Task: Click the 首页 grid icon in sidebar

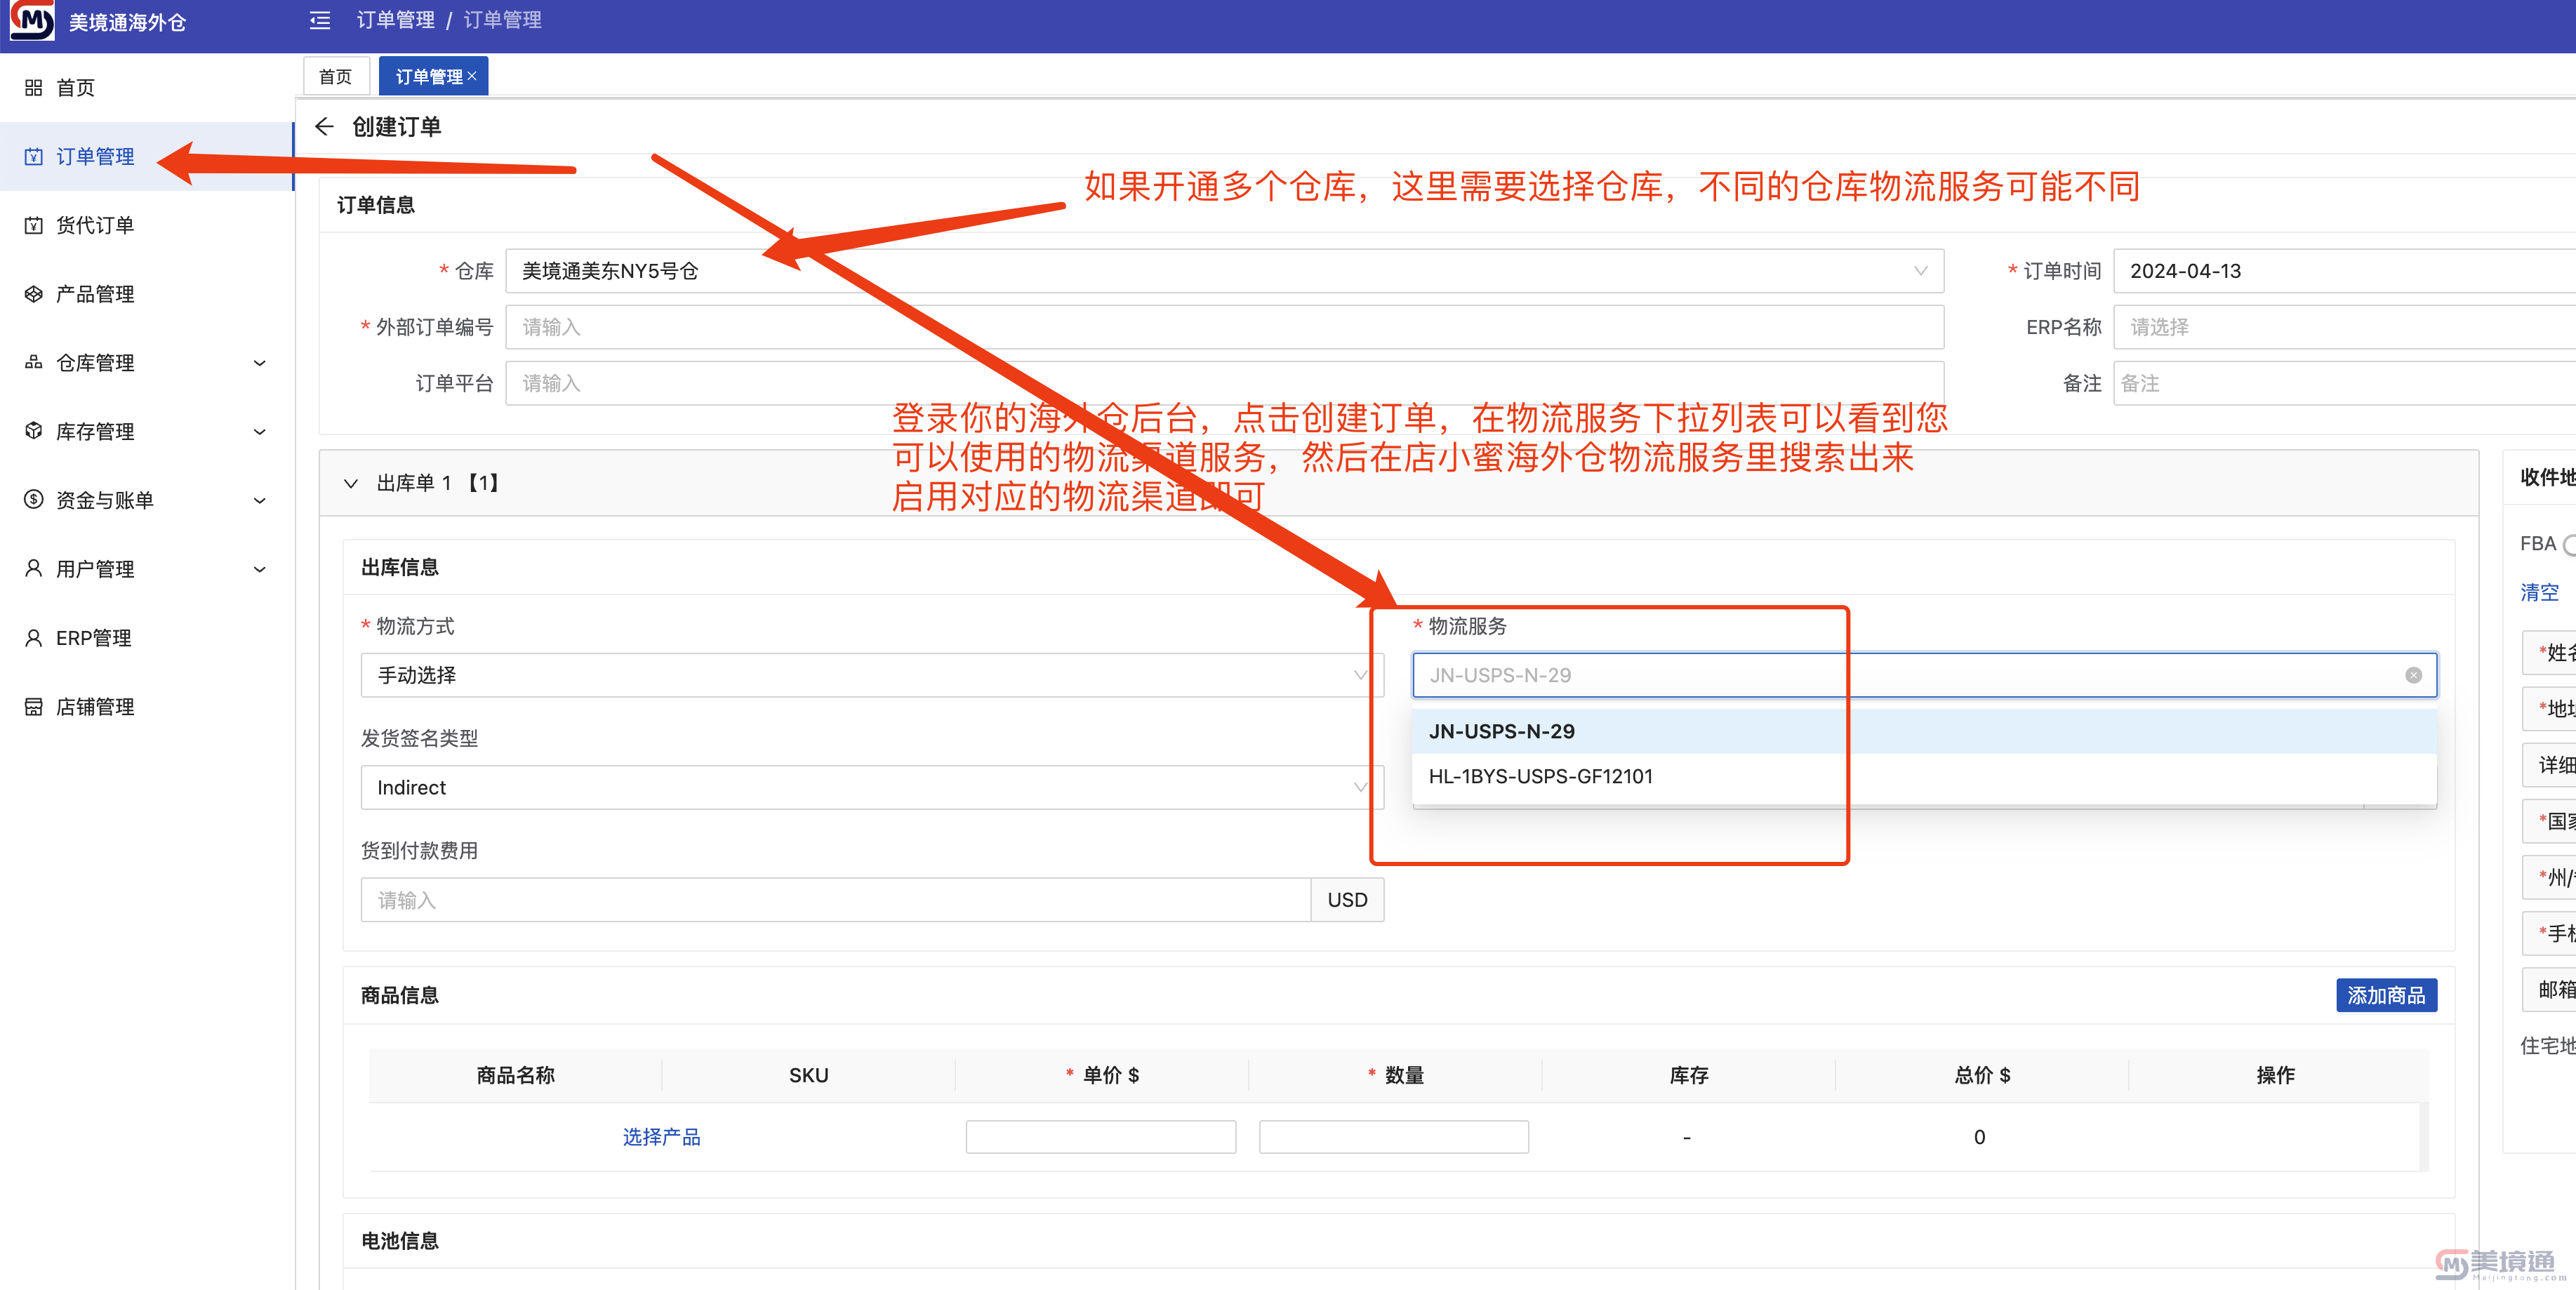Action: 33,88
